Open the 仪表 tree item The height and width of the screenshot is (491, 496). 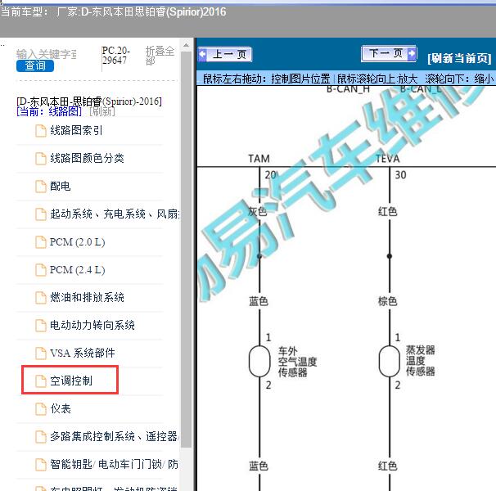[60, 408]
